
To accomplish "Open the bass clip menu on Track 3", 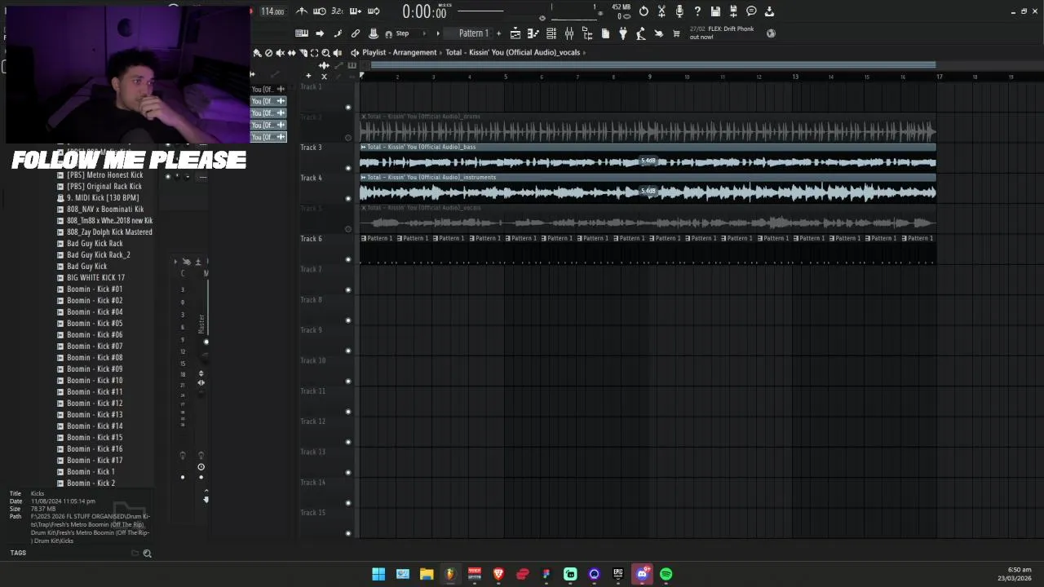I will (363, 147).
